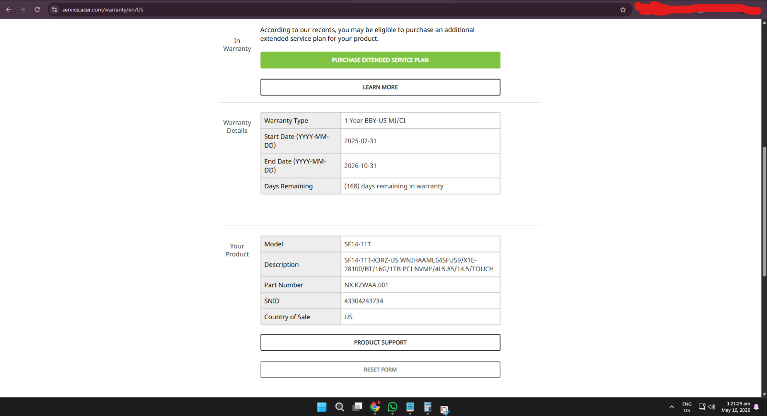Open site information icon in address bar
Image resolution: width=767 pixels, height=416 pixels.
pos(54,10)
